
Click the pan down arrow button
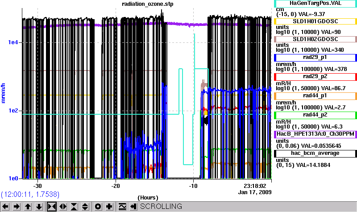coord(39,207)
